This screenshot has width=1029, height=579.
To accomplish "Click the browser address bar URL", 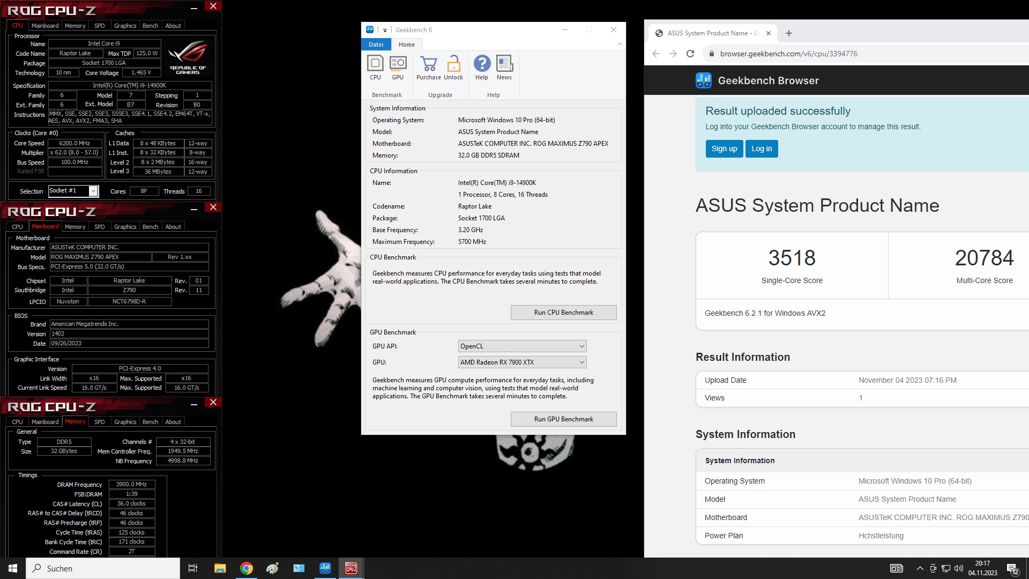I will point(789,54).
